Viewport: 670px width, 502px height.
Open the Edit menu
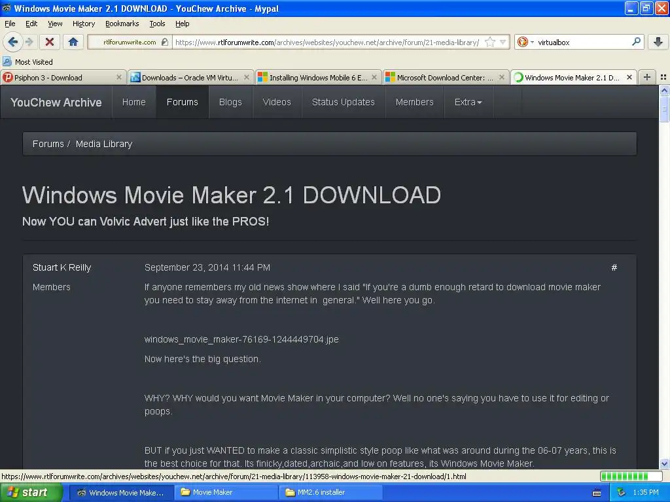(31, 24)
